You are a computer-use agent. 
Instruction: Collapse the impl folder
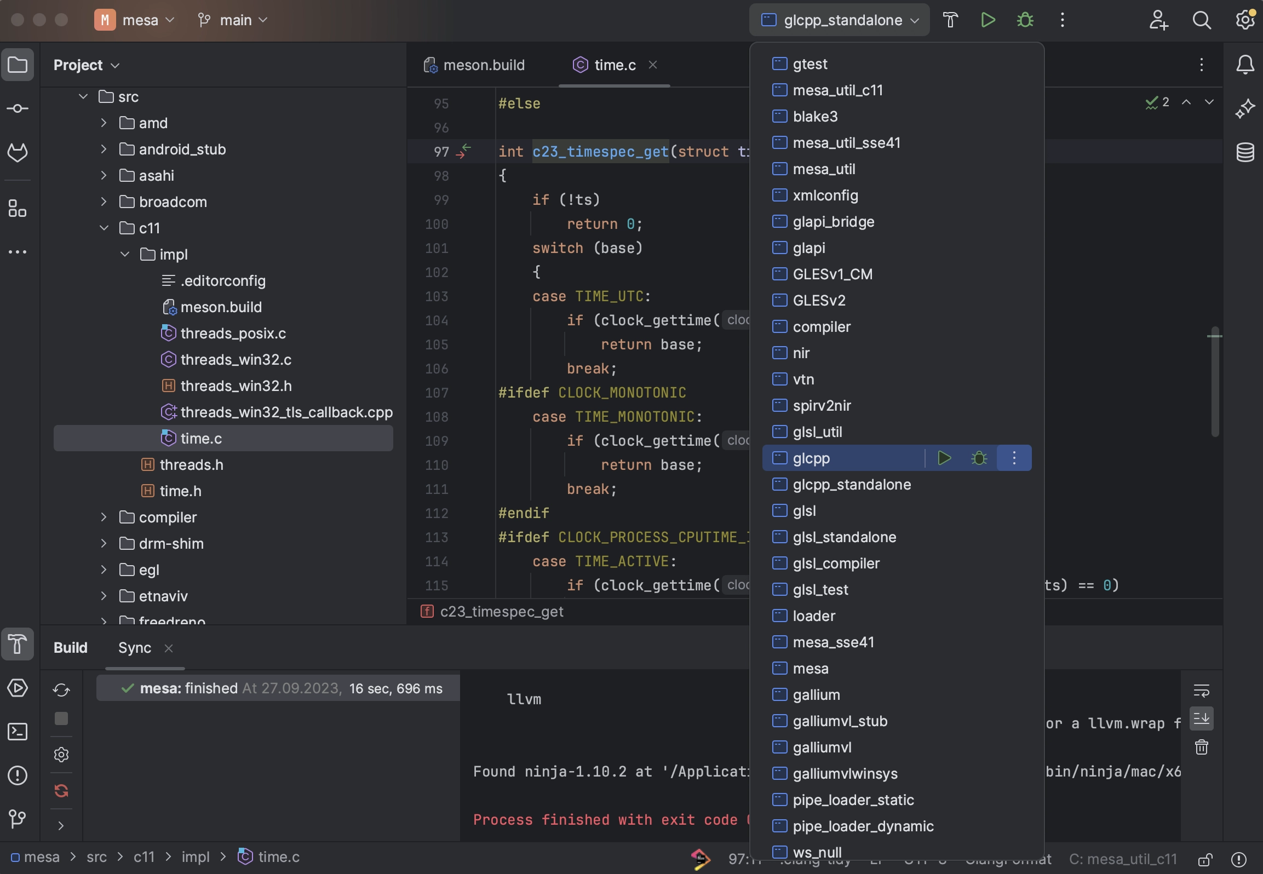click(125, 254)
